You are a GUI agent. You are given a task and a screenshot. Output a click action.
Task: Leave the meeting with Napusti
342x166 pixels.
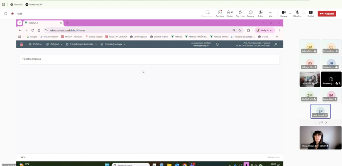327,14
